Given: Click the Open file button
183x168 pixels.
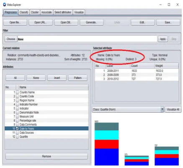Looking at the screenshot, I should click(15, 22).
